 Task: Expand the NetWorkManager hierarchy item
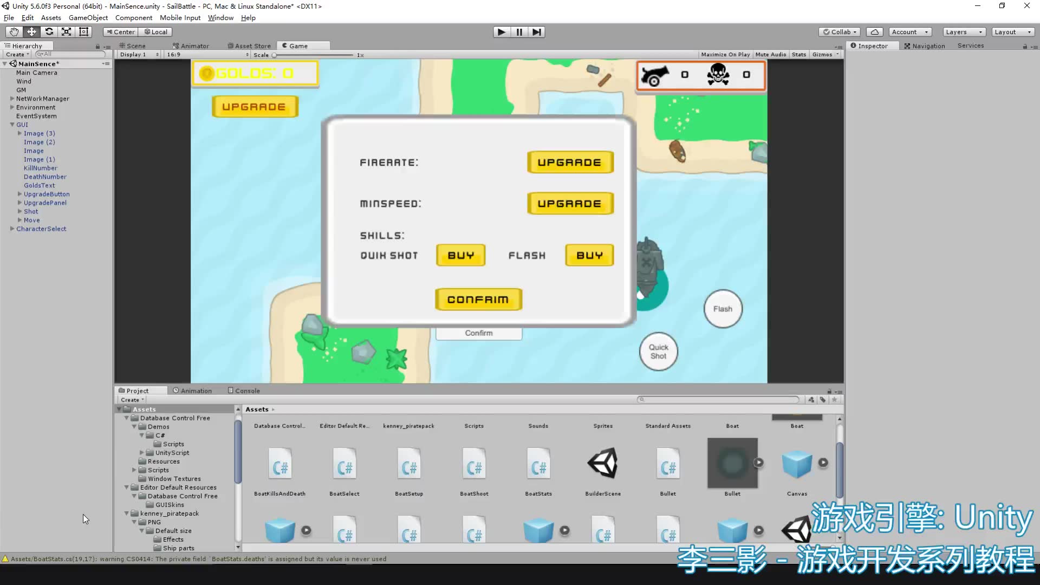[x=12, y=99]
